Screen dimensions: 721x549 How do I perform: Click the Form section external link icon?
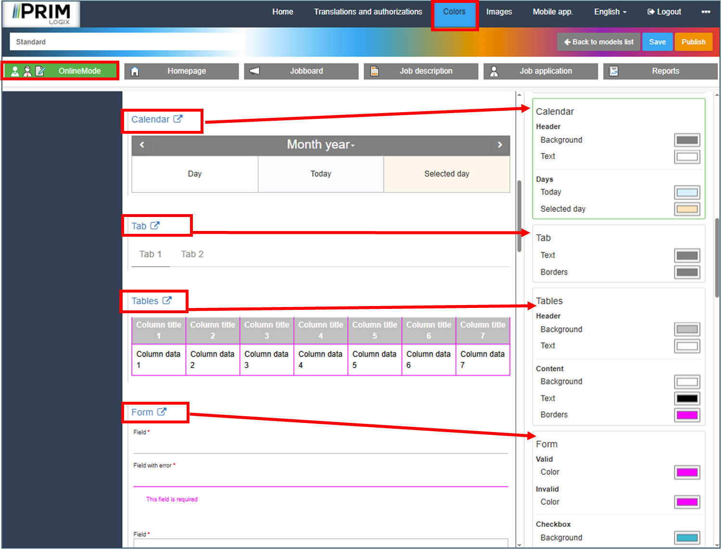click(162, 412)
